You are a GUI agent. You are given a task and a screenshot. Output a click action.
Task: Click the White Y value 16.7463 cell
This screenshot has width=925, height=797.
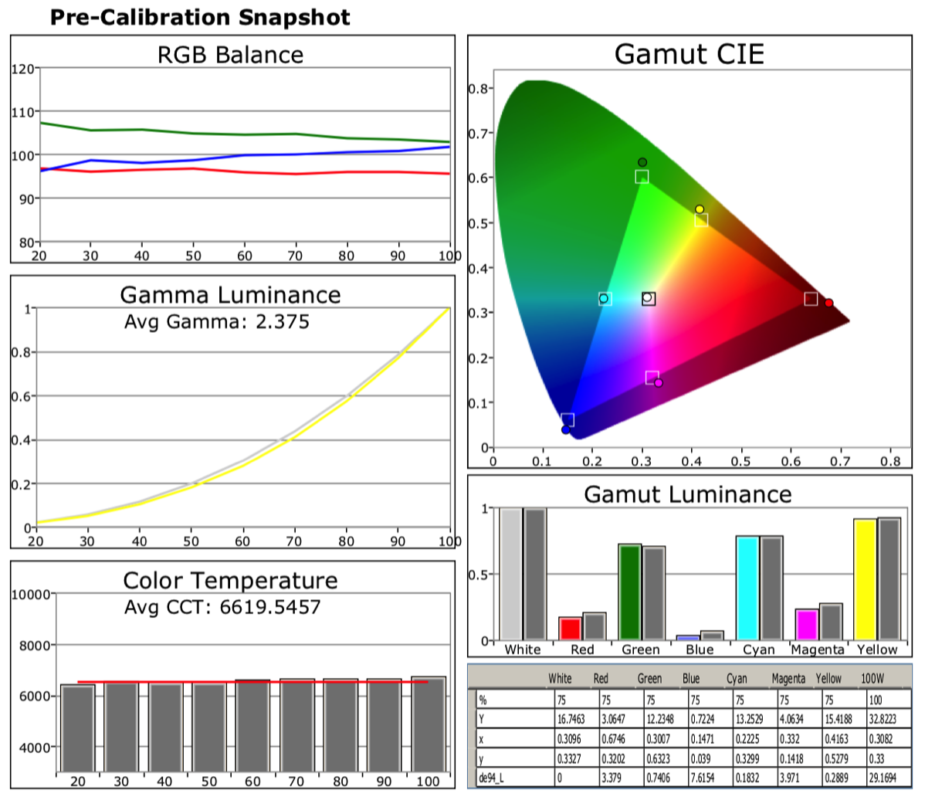[x=572, y=719]
